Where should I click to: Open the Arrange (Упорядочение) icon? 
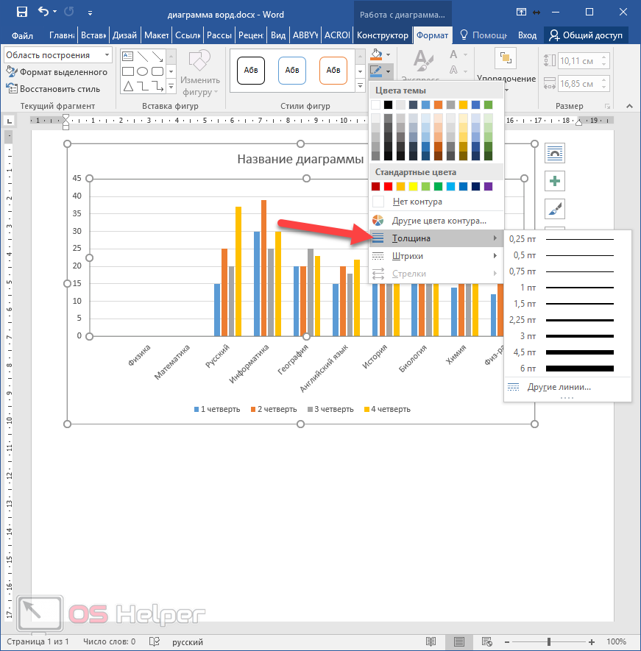click(506, 58)
